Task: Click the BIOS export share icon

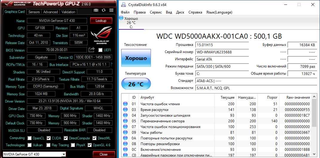Action: pyautogui.click(x=92, y=50)
